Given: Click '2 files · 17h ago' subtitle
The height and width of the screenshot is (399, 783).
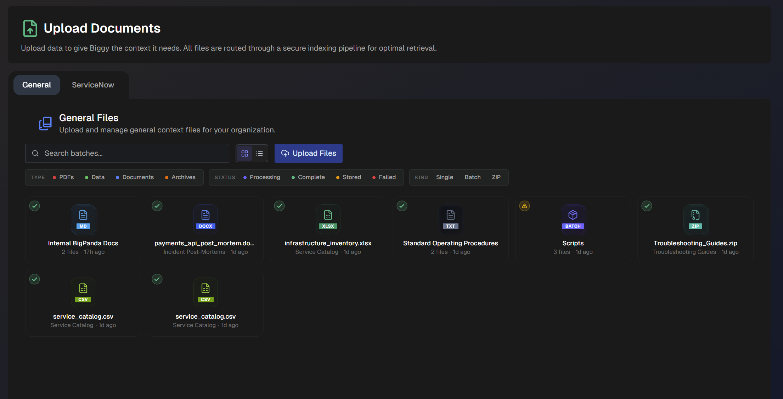Looking at the screenshot, I should coord(83,252).
